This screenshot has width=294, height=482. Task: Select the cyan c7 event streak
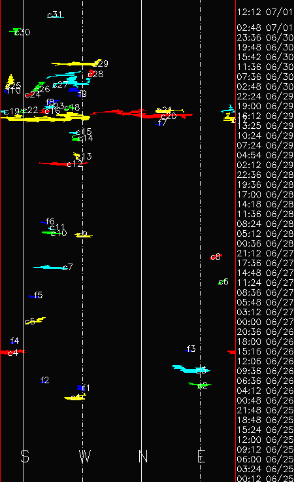pyautogui.click(x=49, y=267)
